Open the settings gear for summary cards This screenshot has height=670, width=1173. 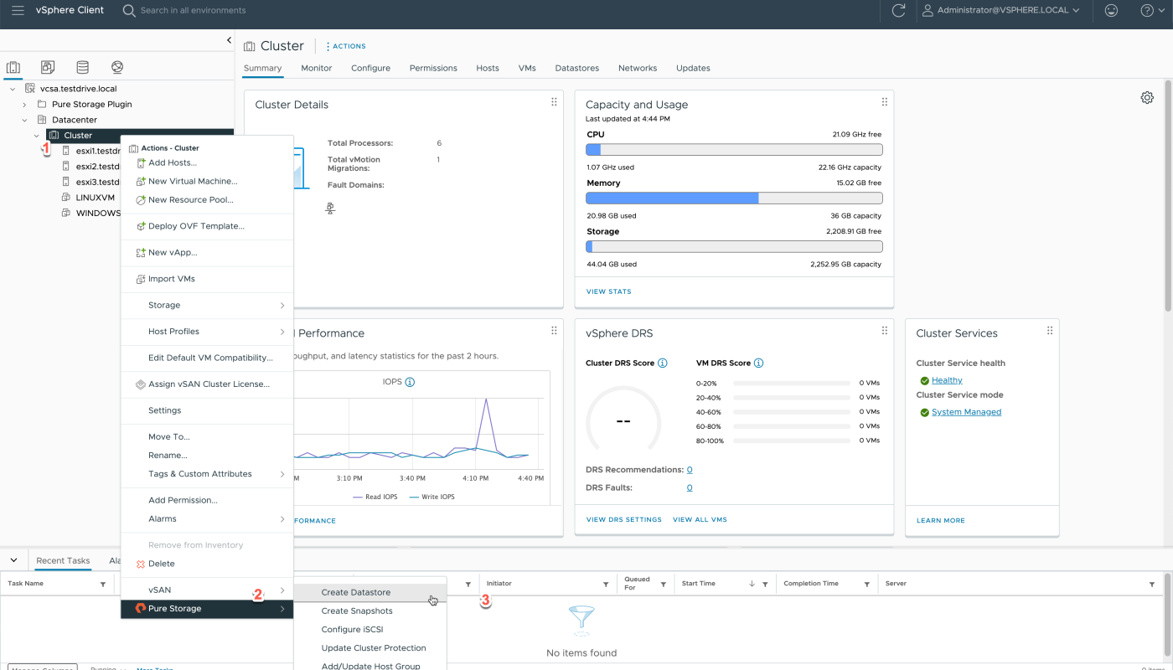point(1147,98)
